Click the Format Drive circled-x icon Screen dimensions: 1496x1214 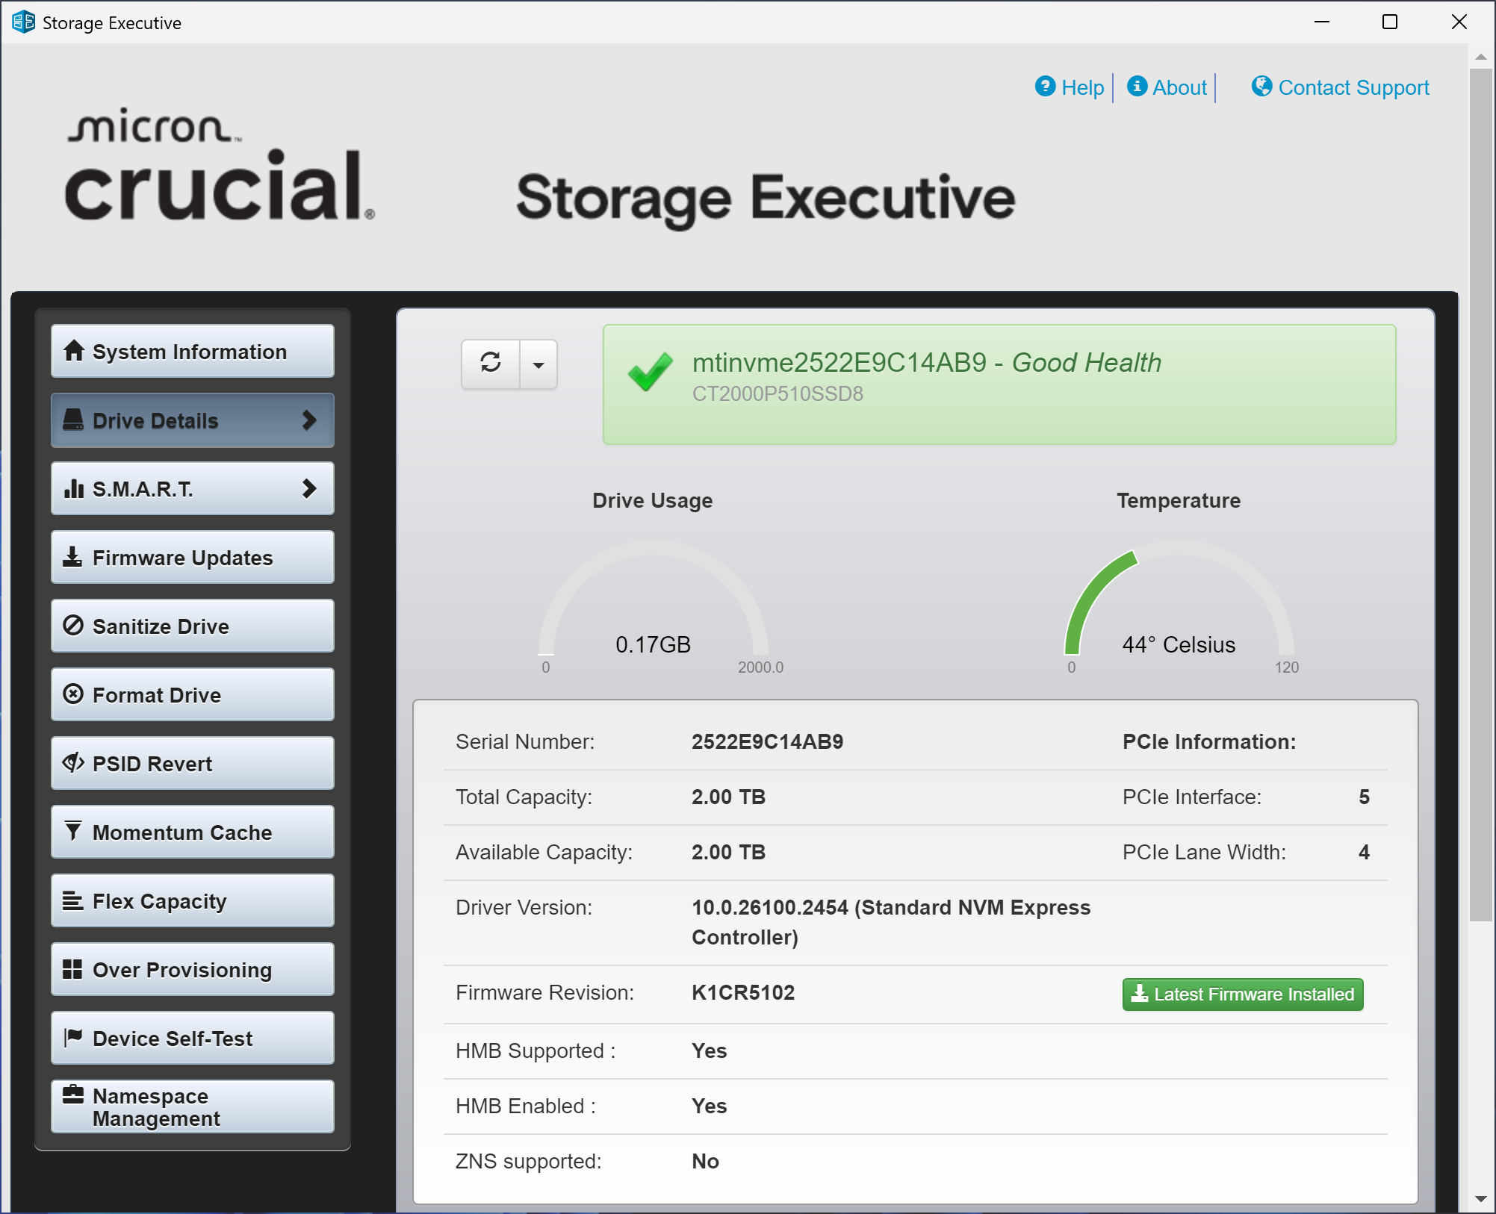(72, 694)
